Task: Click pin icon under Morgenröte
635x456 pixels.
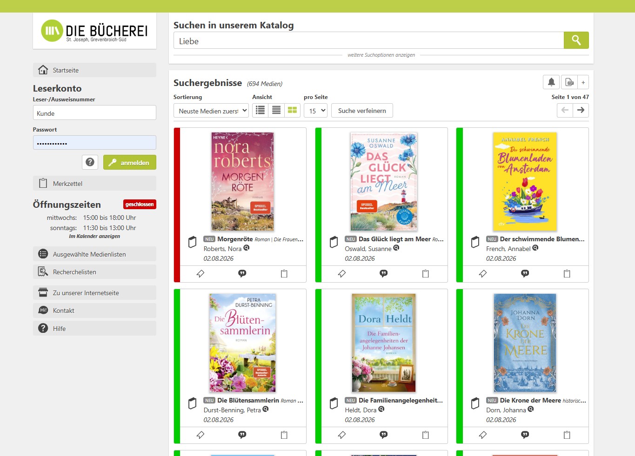Action: (201, 274)
